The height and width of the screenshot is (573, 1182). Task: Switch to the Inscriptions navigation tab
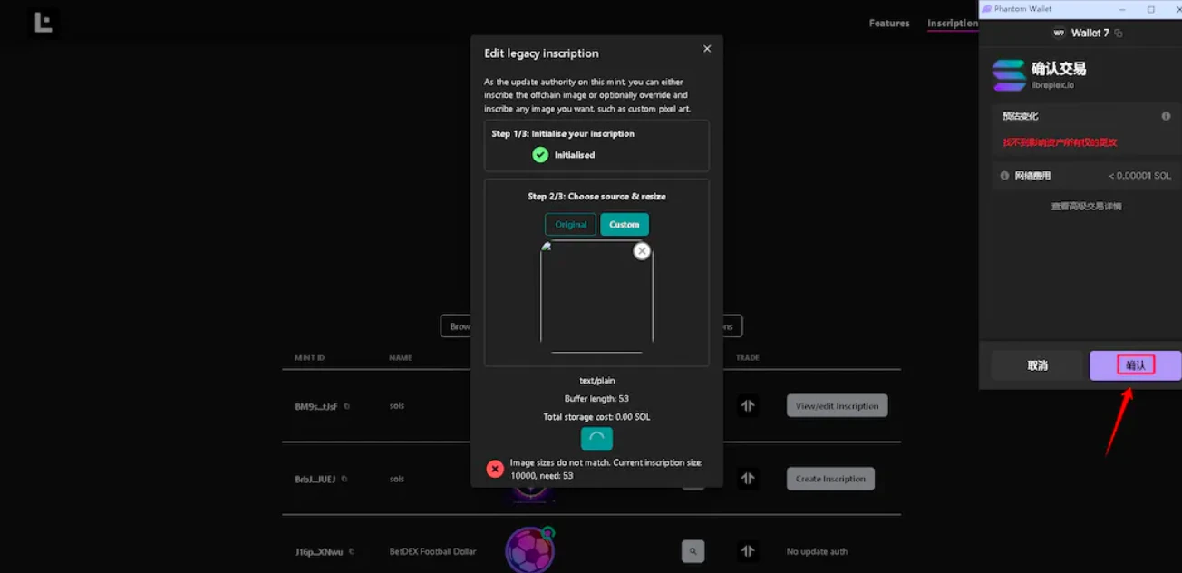pyautogui.click(x=952, y=24)
